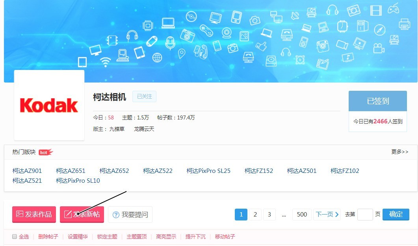Click 移动帖子 move posts action
This screenshot has height=246, width=418.
tap(225, 237)
